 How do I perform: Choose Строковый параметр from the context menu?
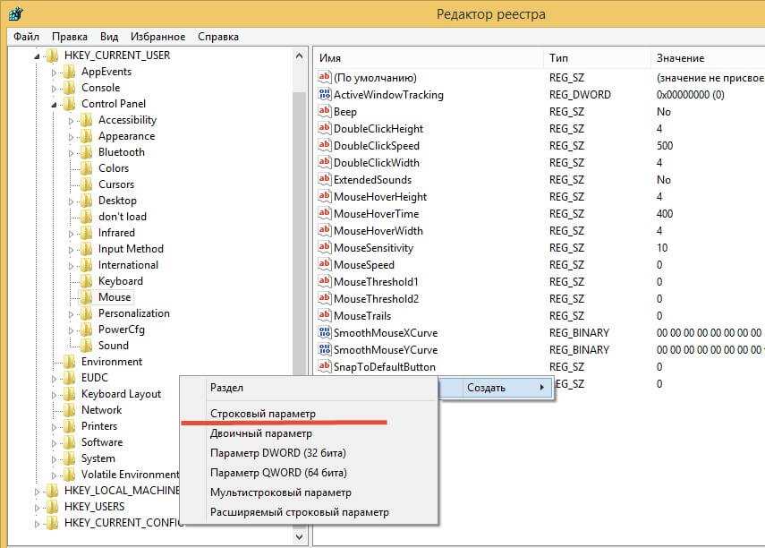coord(262,413)
